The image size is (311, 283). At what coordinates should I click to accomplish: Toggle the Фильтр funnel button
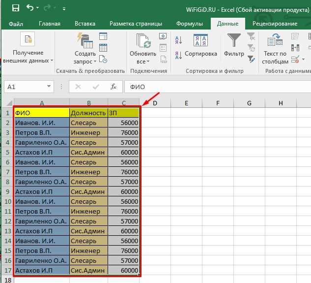pyautogui.click(x=234, y=45)
